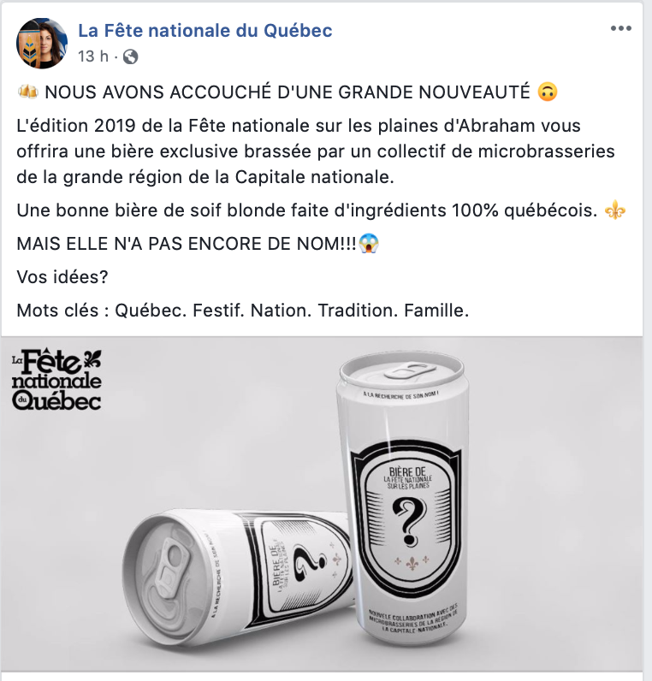Image resolution: width=652 pixels, height=681 pixels.
Task: Click the page profile picture avatar
Action: (42, 44)
